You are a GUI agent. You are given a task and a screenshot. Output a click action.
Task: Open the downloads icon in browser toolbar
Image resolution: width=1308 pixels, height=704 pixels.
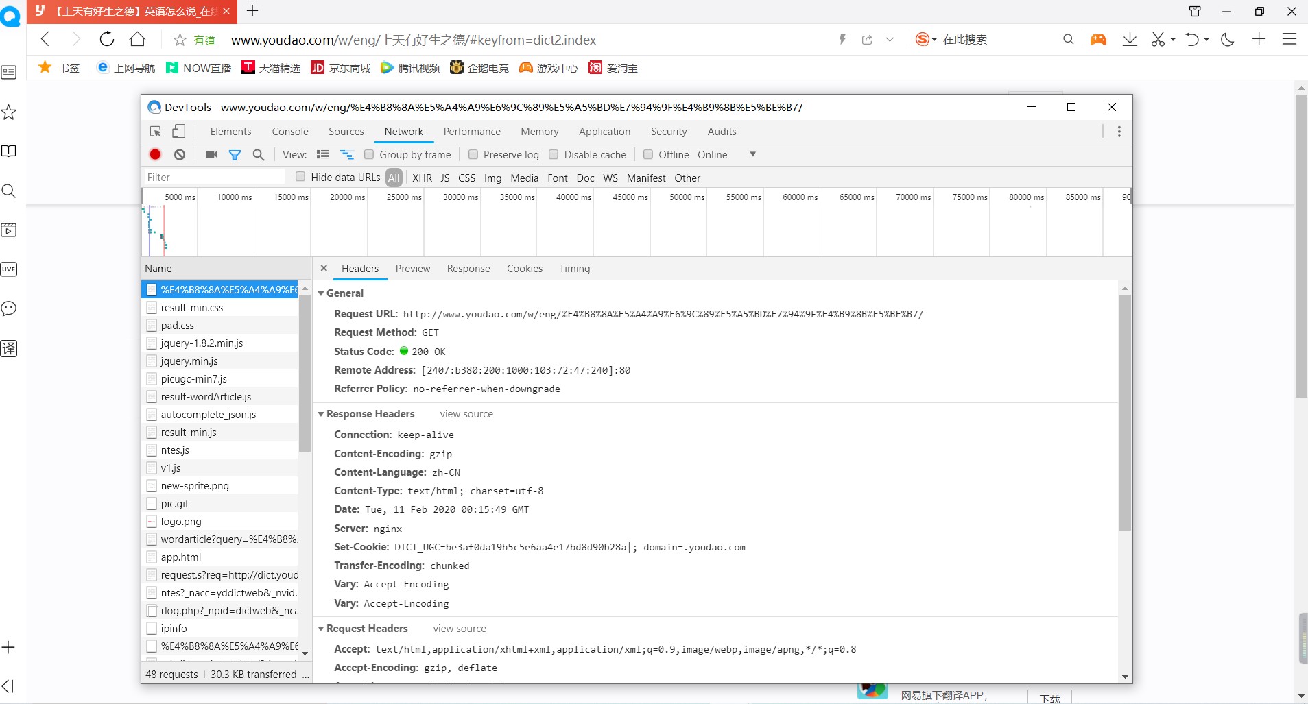point(1130,39)
